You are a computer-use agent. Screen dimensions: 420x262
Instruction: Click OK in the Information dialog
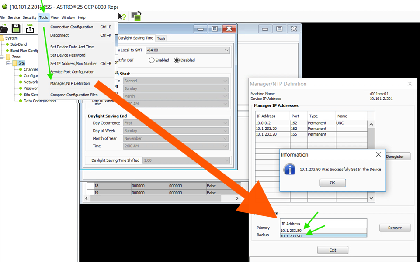tap(333, 183)
